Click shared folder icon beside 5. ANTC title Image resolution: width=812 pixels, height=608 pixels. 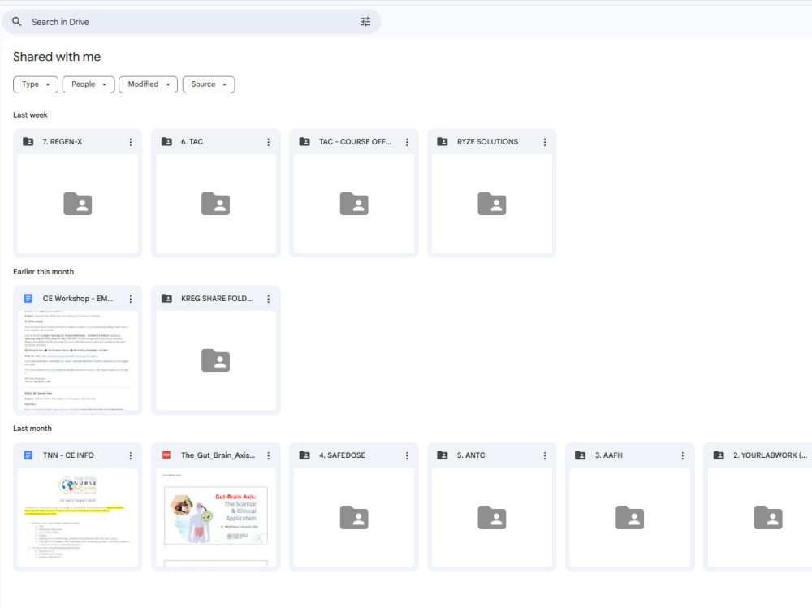[x=443, y=455]
